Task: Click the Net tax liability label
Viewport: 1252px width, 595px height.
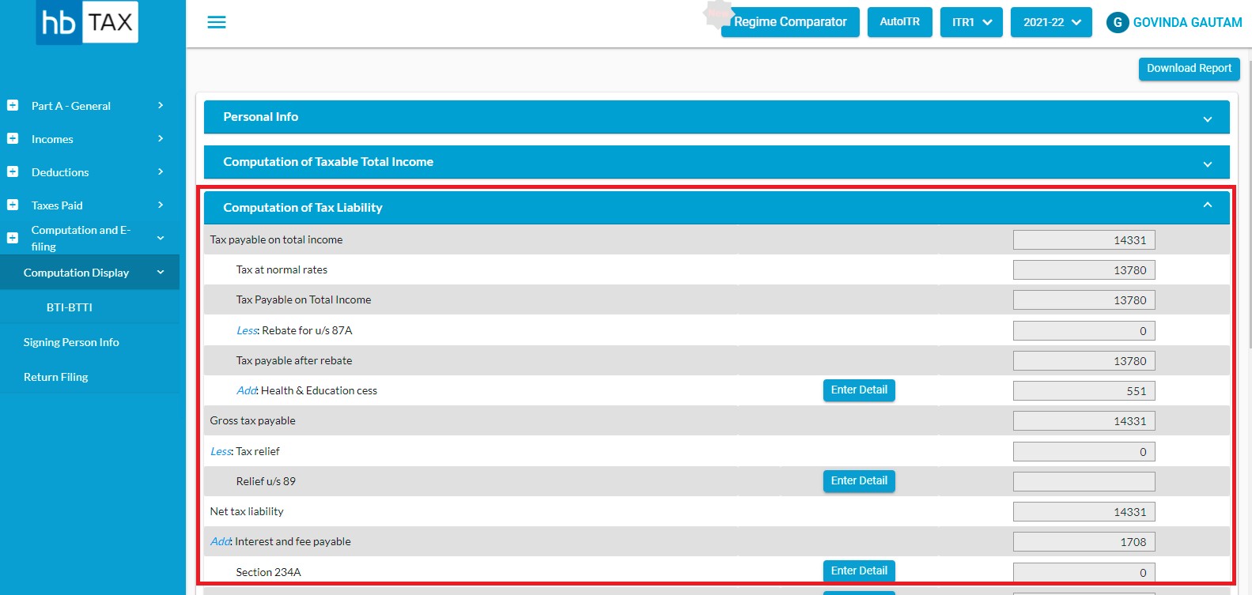Action: pyautogui.click(x=247, y=512)
